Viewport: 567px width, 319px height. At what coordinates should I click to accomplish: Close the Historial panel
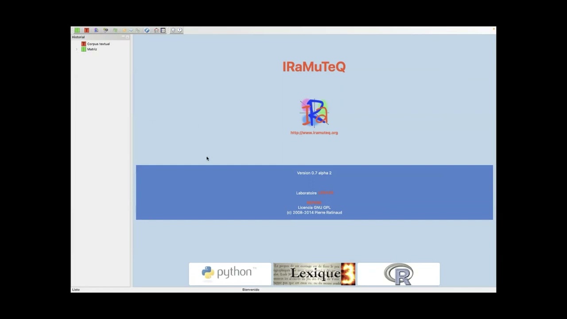tap(127, 37)
